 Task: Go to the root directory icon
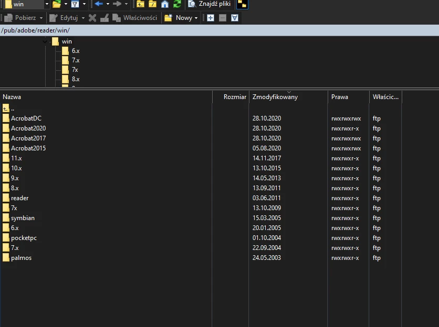(x=153, y=4)
